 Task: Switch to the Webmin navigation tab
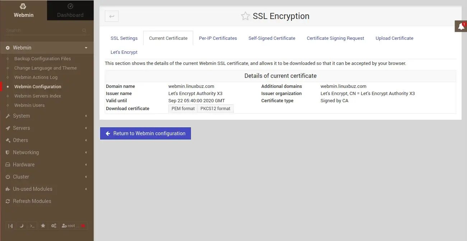23,10
